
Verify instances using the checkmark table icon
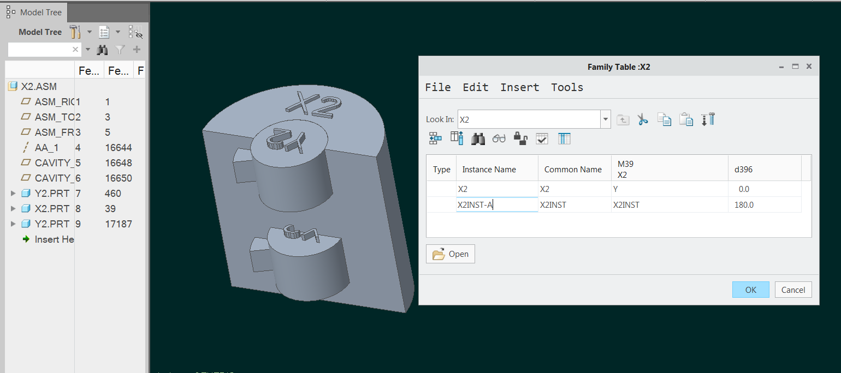[x=542, y=138]
